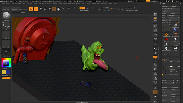Click the right-shelf Rotate view icon
The width and height of the screenshot is (183, 103).
pyautogui.click(x=155, y=78)
